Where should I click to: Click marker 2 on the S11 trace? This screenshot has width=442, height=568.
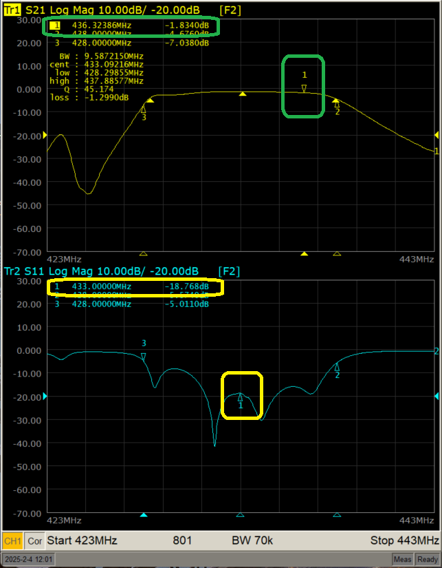point(337,367)
